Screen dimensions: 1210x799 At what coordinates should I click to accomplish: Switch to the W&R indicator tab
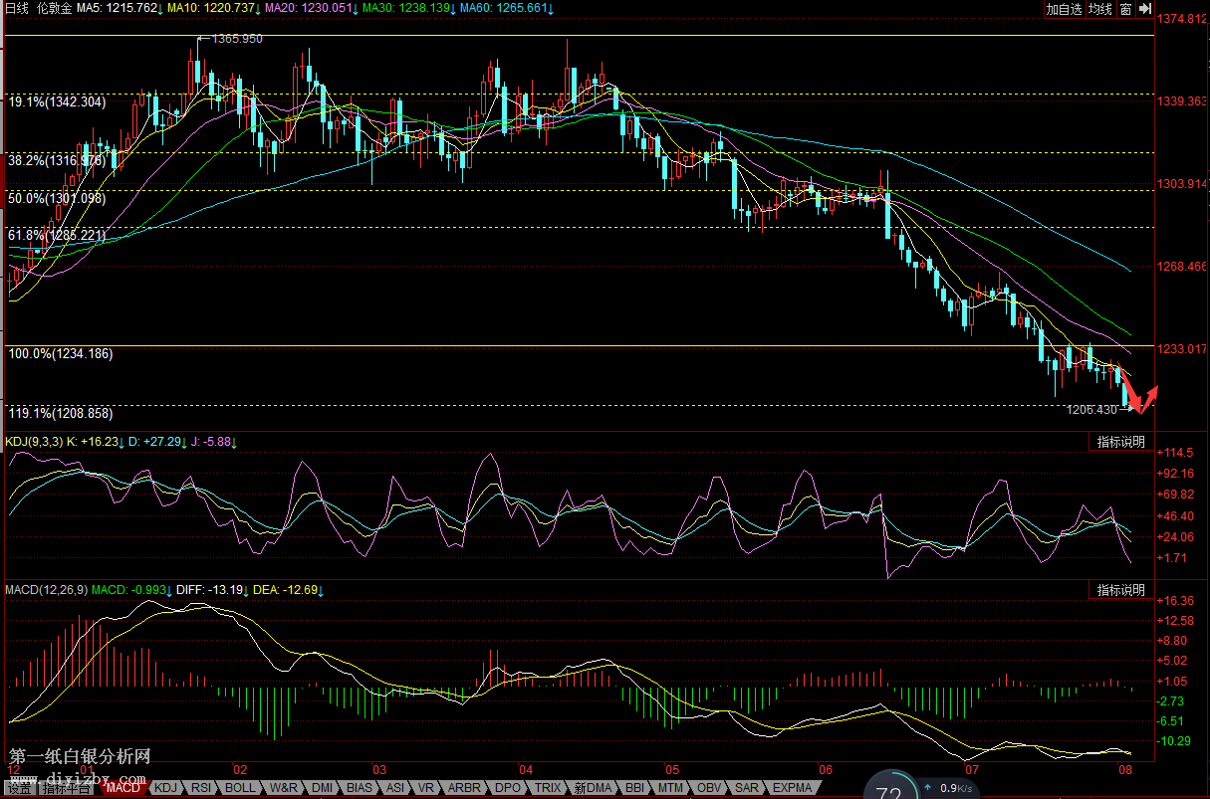(x=284, y=788)
